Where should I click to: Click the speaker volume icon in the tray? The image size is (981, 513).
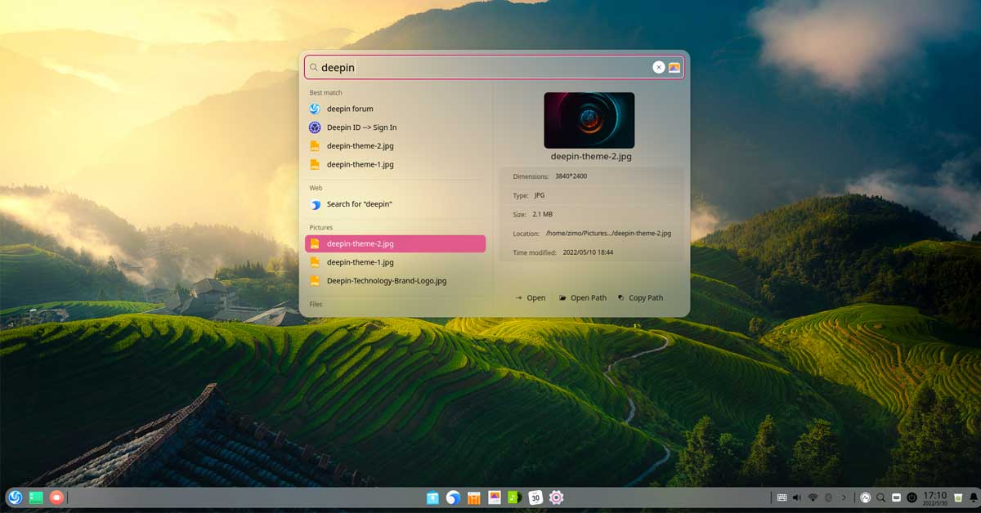[795, 497]
